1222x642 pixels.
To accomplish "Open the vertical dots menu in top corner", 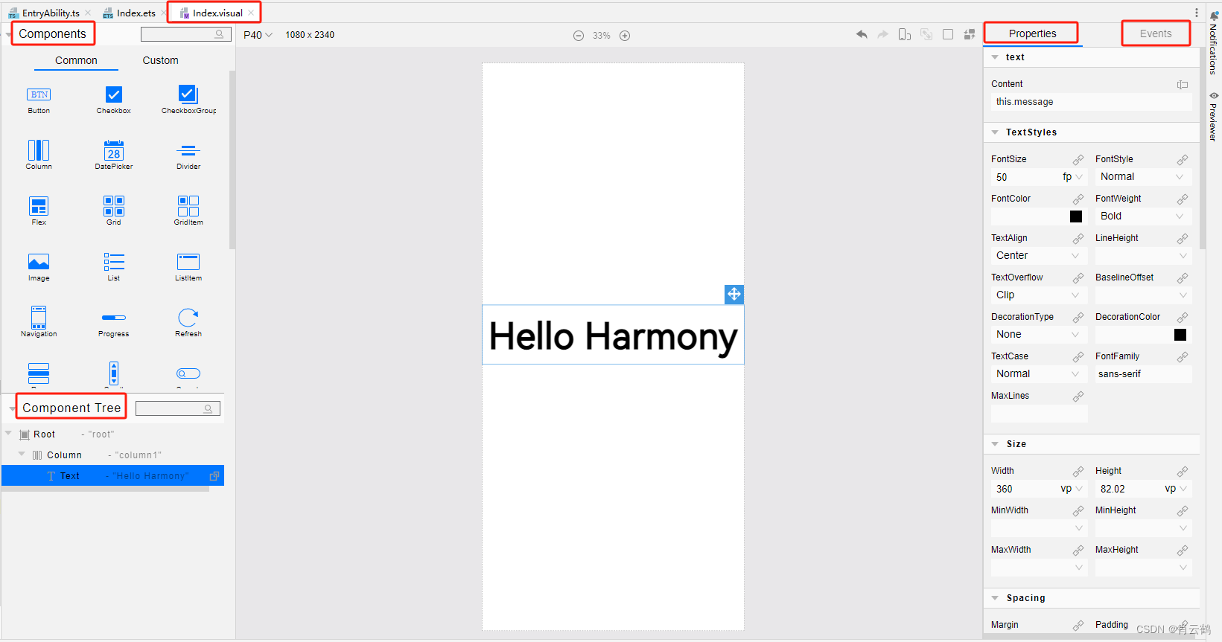I will pos(1197,13).
